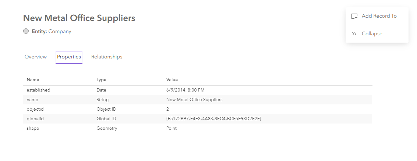
Task: Choose Add Record To menu entry
Action: click(x=379, y=16)
